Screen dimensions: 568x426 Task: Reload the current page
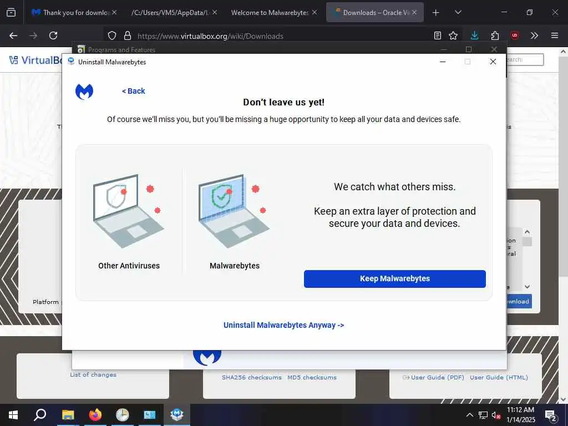point(53,35)
